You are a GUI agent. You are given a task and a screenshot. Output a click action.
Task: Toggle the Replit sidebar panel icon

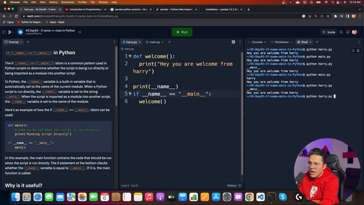4,32
